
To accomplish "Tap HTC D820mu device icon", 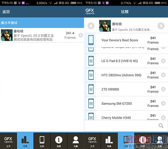I will (91, 75).
